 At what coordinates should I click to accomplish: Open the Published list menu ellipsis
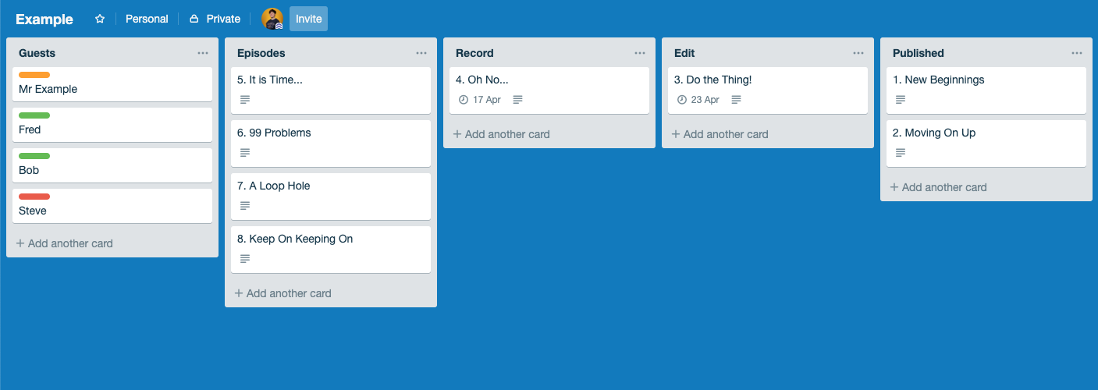pos(1077,53)
